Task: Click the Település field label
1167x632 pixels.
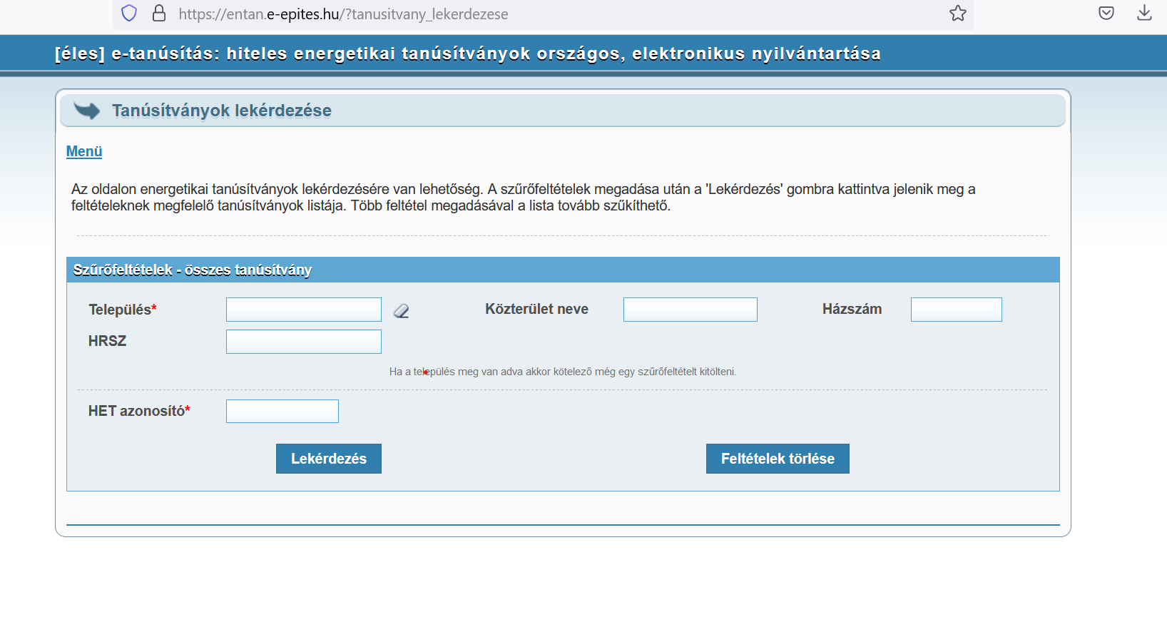Action: click(120, 310)
